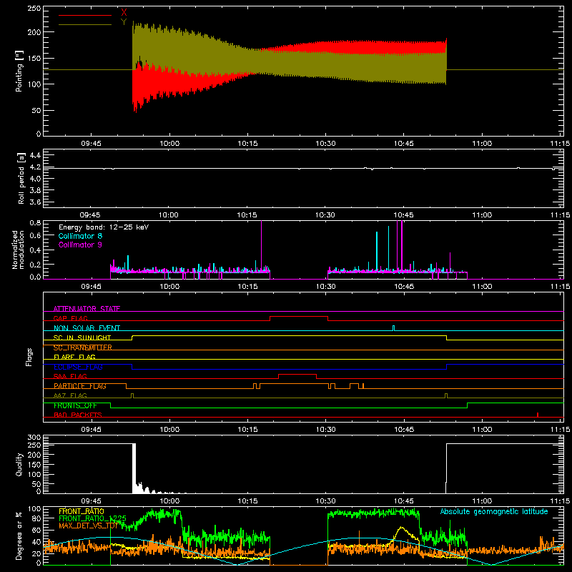Screen dimensions: 572x572
Task: Click the Collimator 8 legend entry
Action: [x=80, y=236]
